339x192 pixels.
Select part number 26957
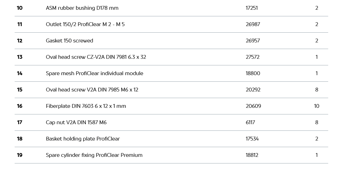point(253,41)
